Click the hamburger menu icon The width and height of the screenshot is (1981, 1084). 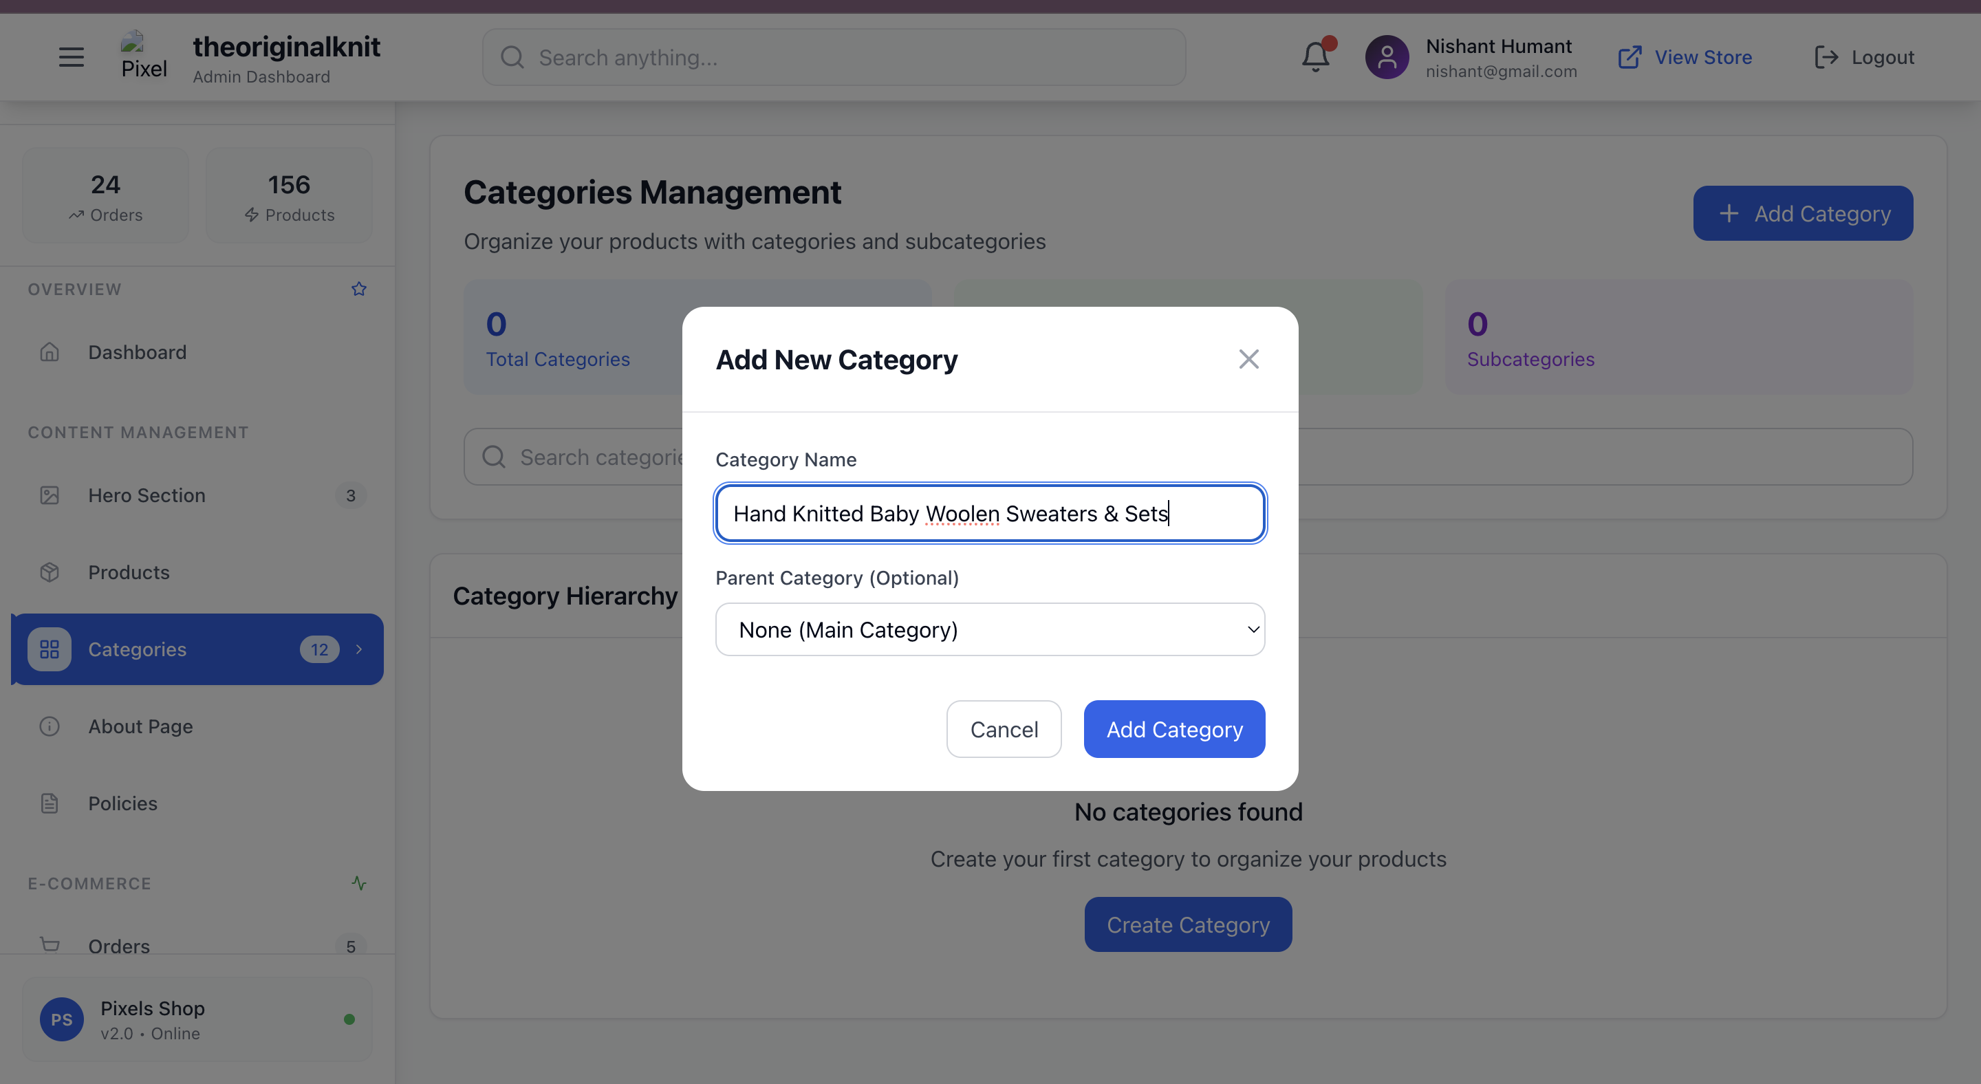coord(71,57)
